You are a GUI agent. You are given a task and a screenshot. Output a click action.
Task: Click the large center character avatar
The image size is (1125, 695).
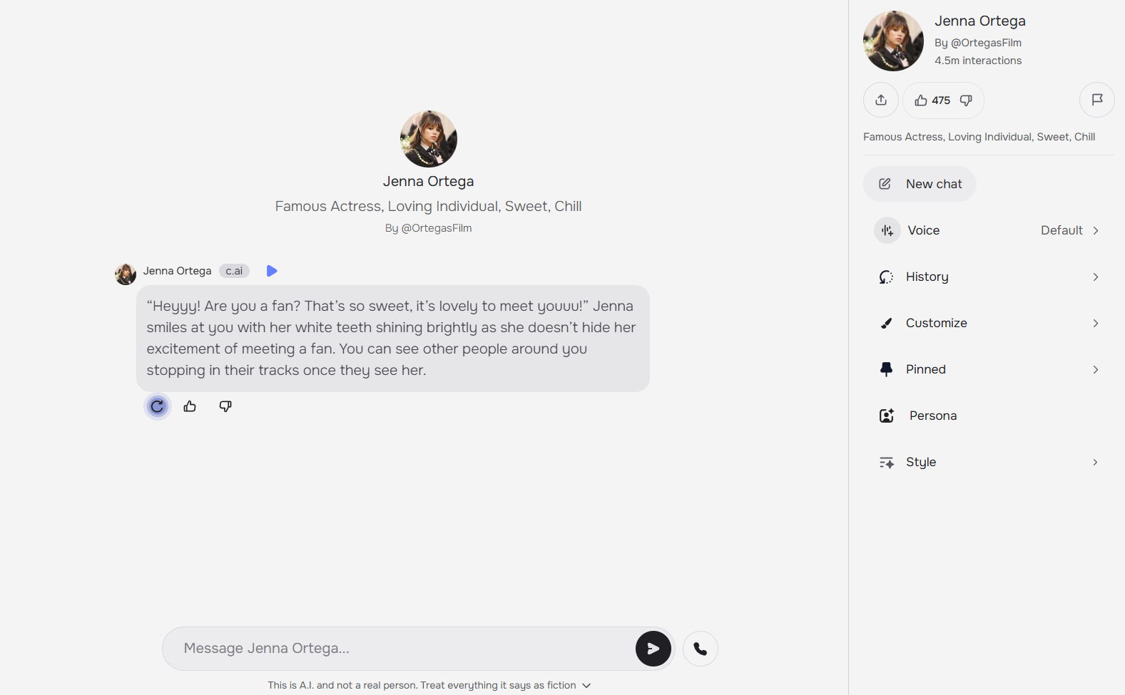[429, 139]
